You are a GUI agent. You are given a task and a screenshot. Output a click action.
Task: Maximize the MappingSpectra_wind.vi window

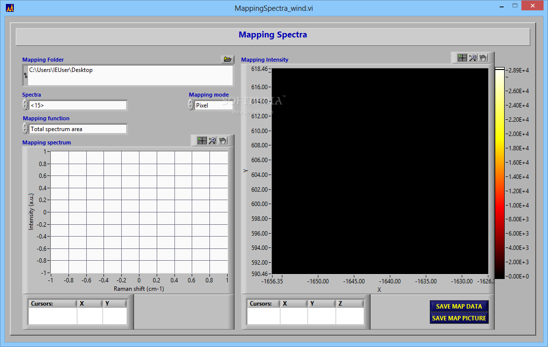tap(515, 5)
